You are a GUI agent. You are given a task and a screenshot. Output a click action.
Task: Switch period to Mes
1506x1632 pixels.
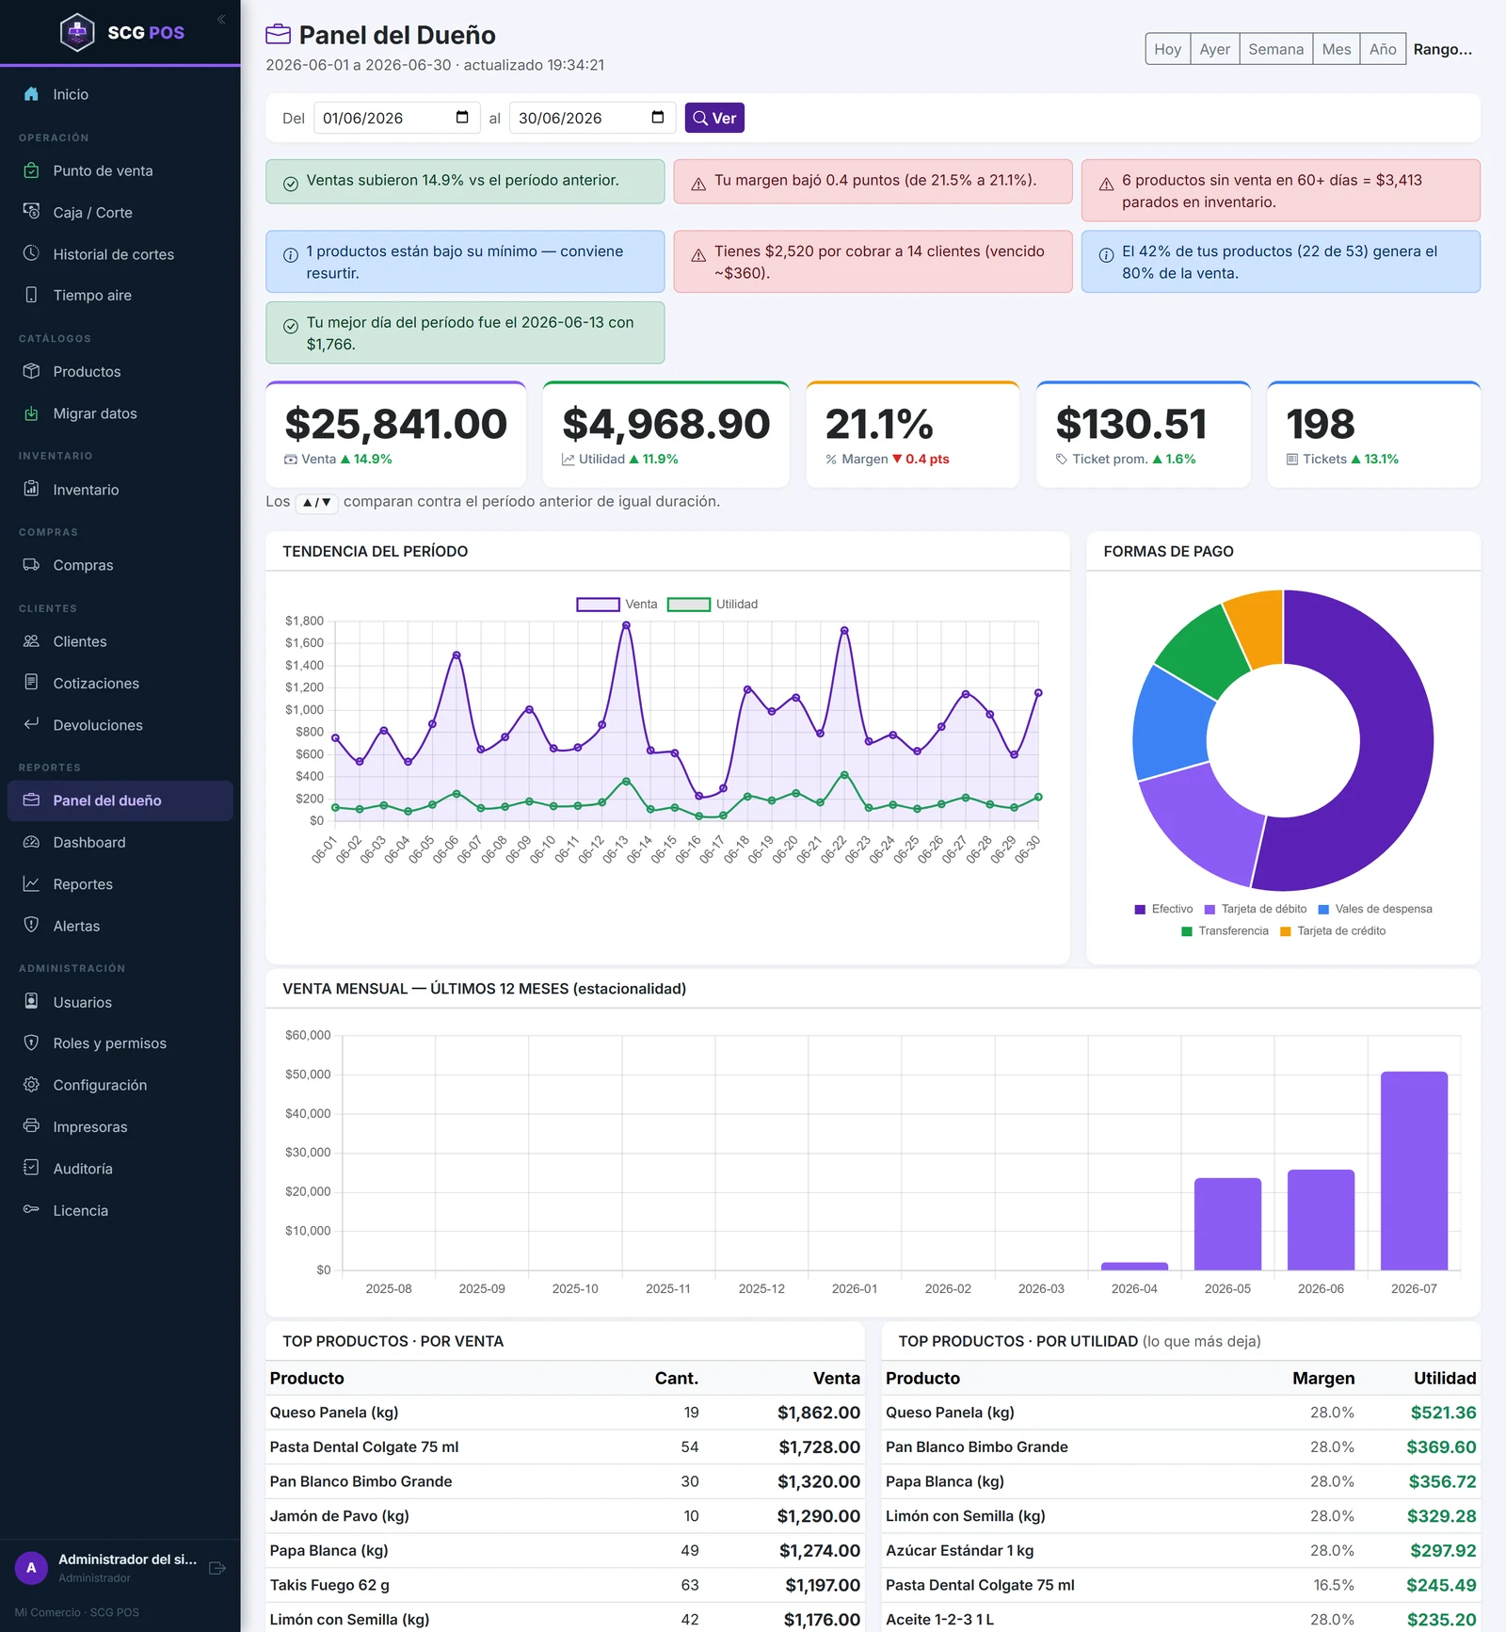tap(1336, 49)
